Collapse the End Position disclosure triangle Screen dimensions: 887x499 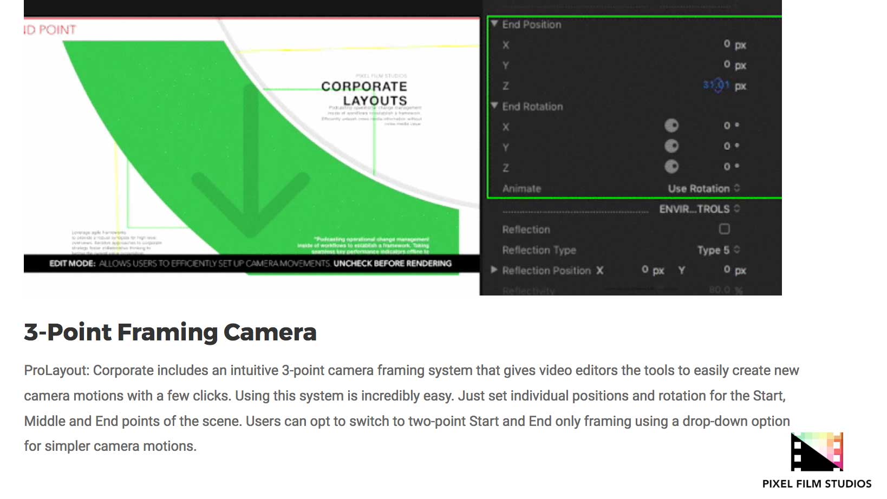click(x=494, y=23)
